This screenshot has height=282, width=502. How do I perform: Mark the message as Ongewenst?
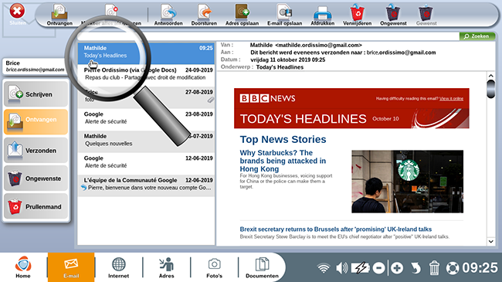pyautogui.click(x=393, y=15)
